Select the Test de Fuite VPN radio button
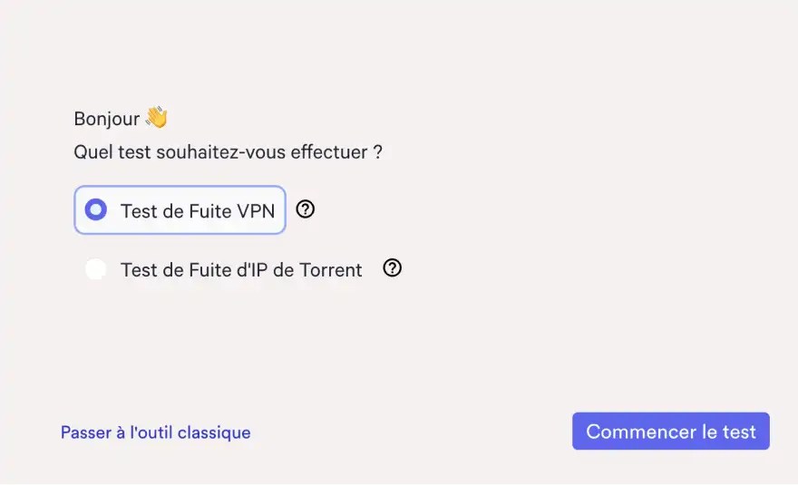798x485 pixels. coord(95,210)
